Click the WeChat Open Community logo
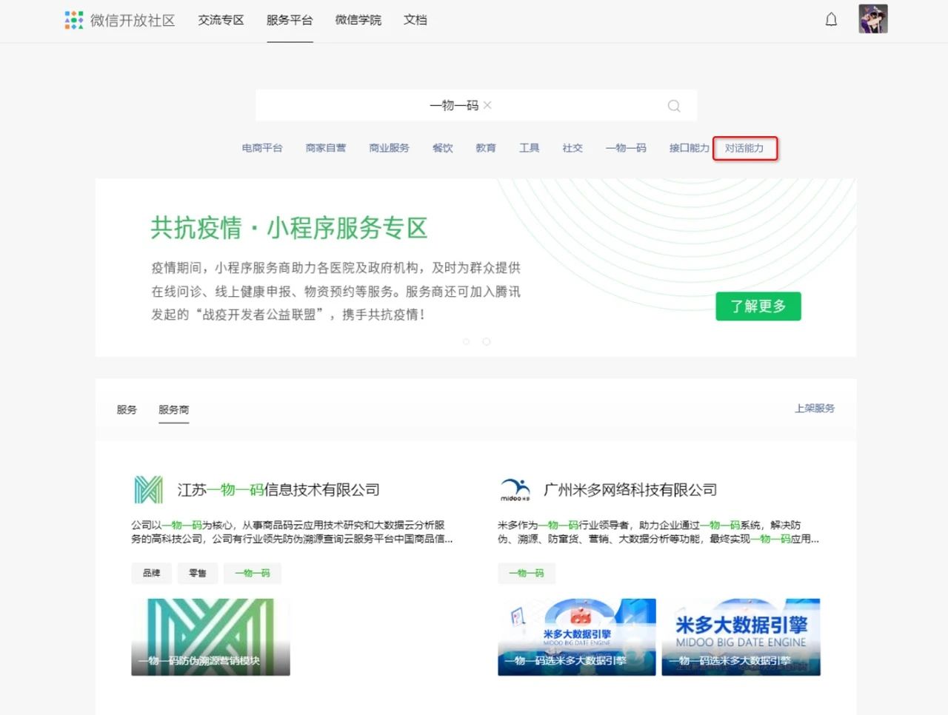The height and width of the screenshot is (715, 948). point(120,20)
